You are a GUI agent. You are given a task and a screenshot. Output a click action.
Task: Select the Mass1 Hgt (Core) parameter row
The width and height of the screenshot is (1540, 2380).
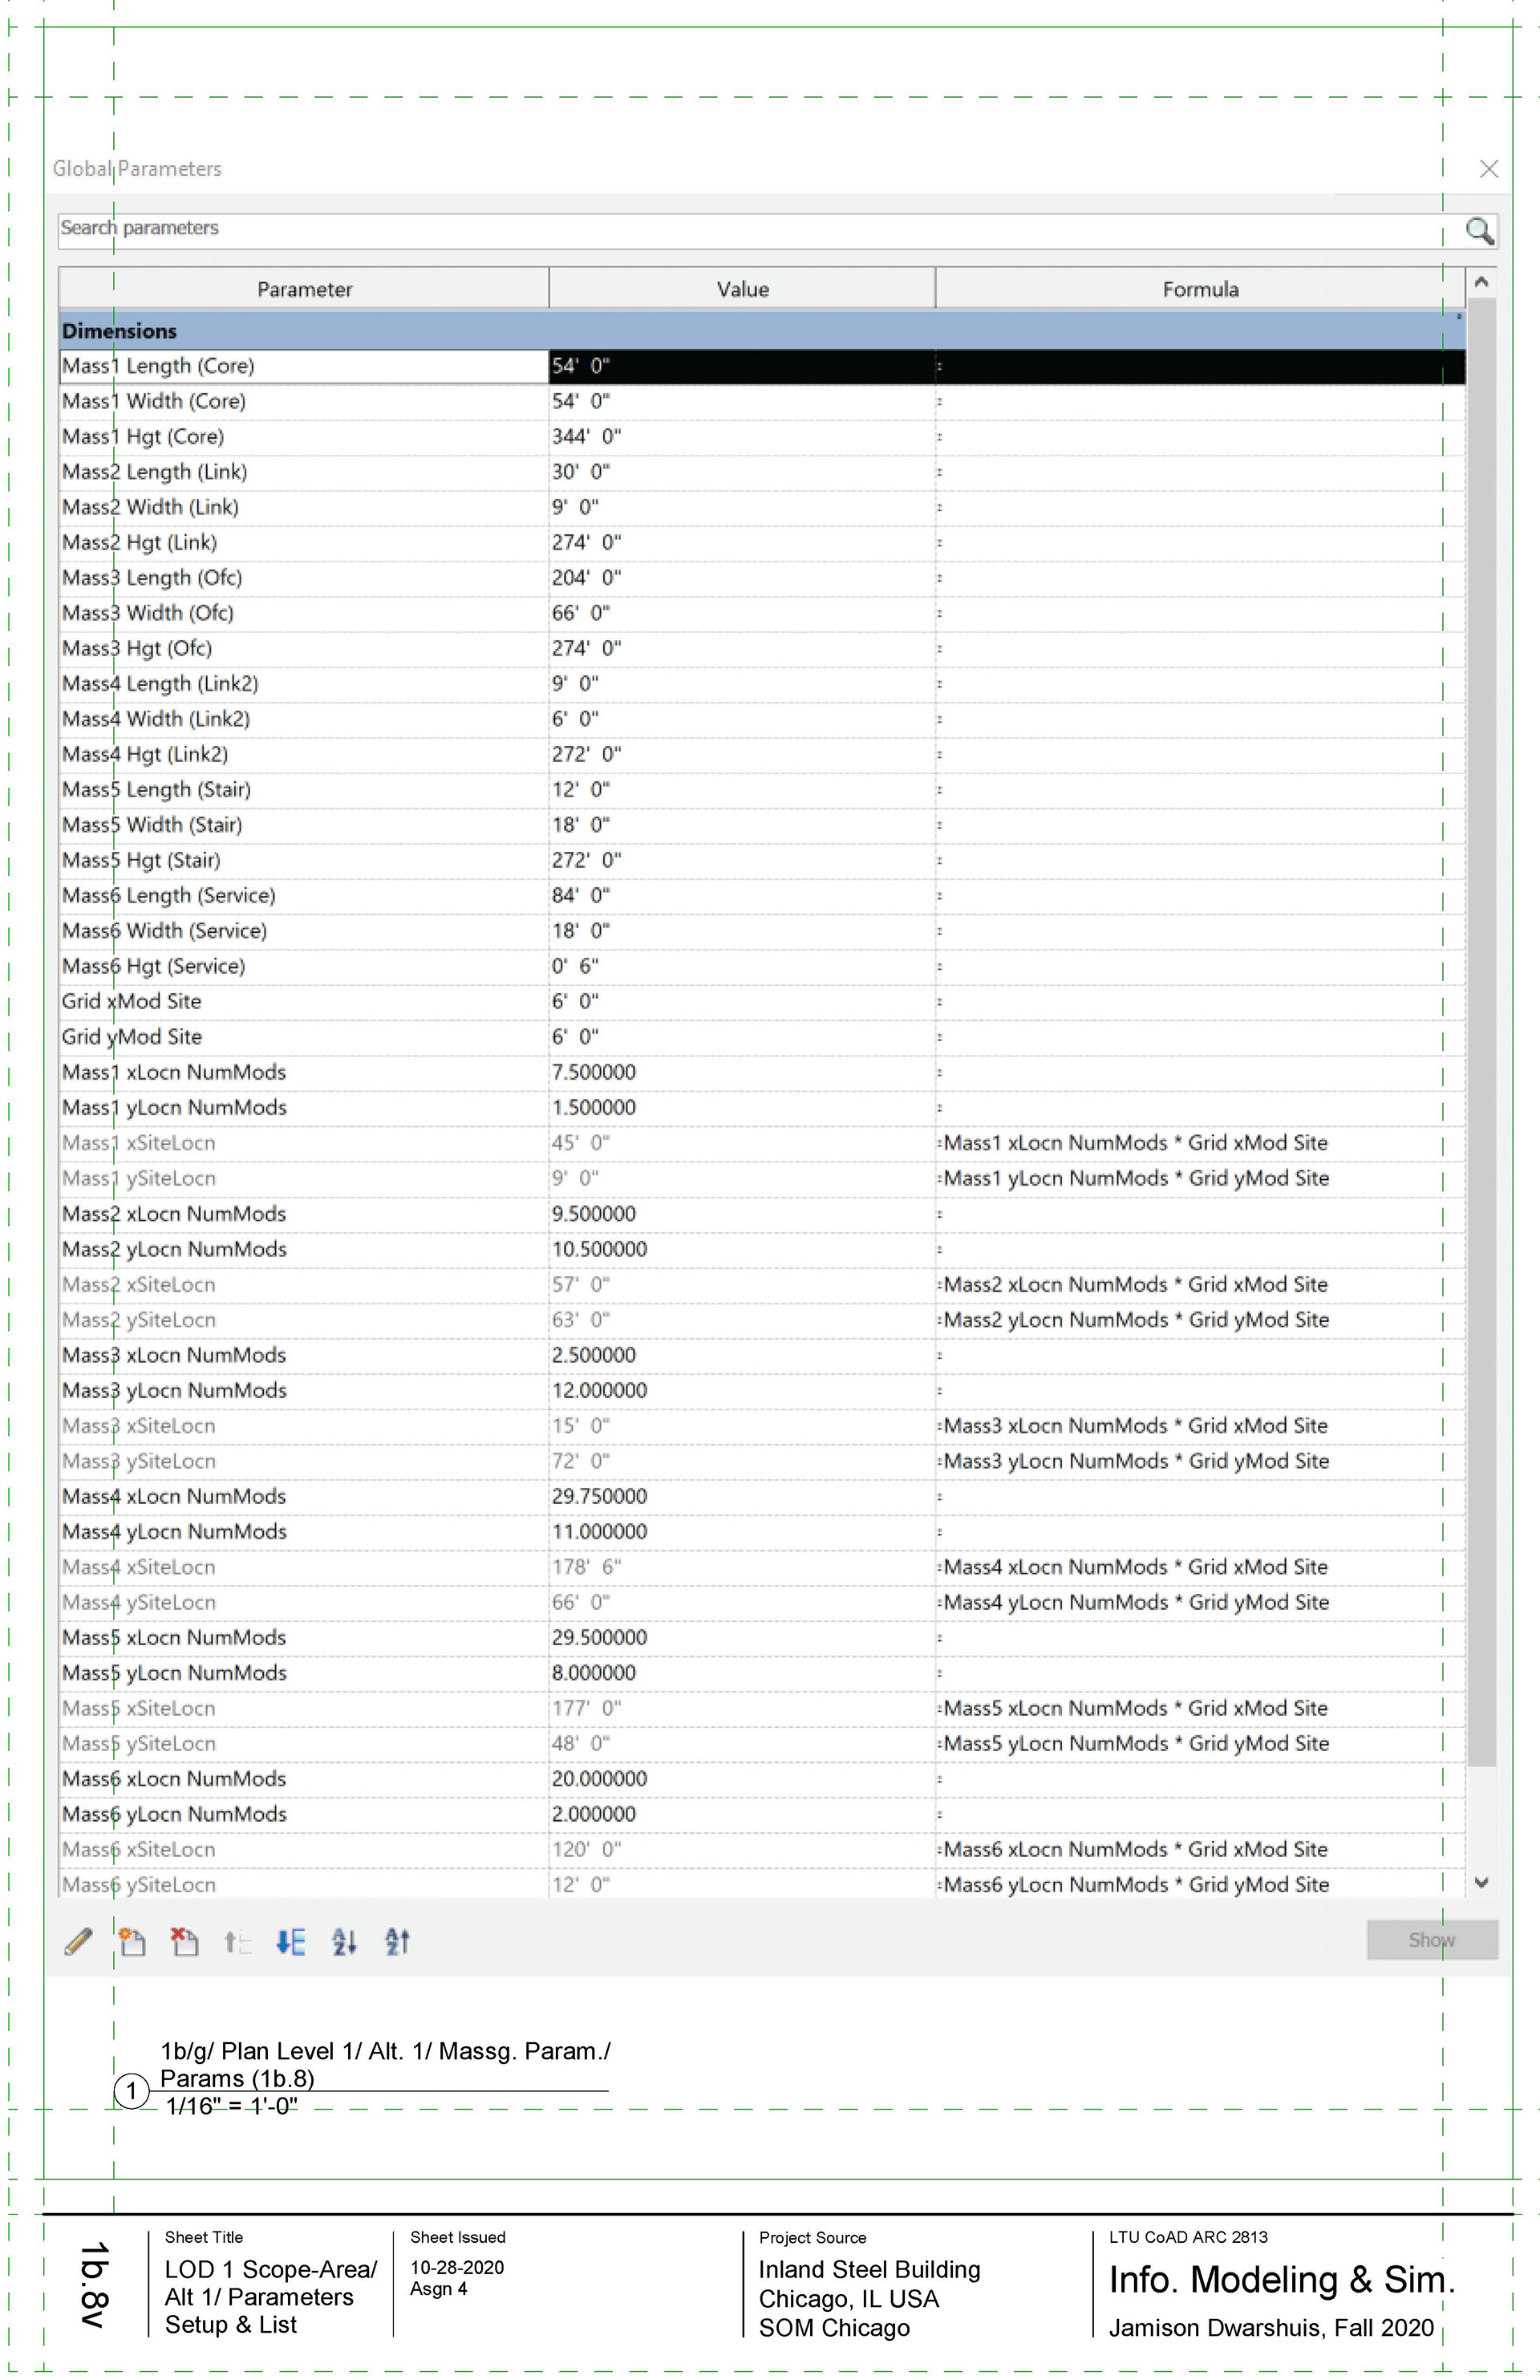(x=143, y=436)
